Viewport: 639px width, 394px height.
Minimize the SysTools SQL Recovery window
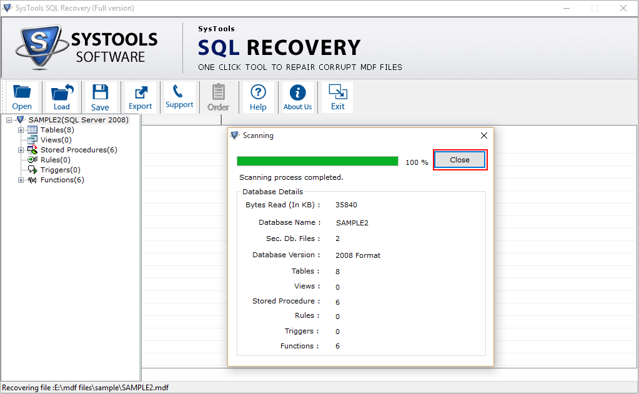click(x=567, y=8)
